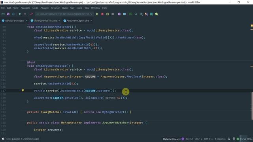Open the purple settings gear icon
The height and width of the screenshot is (142, 253).
pos(119,14)
